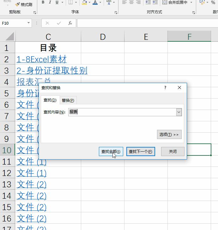Screen dimensions: 218x230
Task: Click the 格式刷 format painter
Action: point(24,4)
